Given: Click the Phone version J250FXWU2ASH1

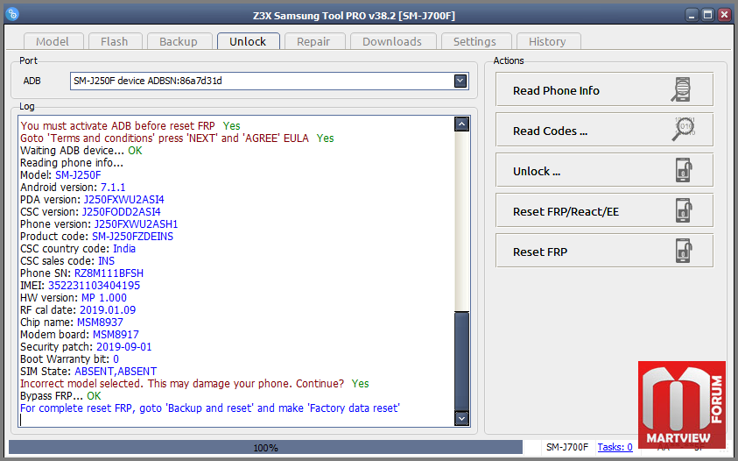Looking at the screenshot, I should coord(136,223).
